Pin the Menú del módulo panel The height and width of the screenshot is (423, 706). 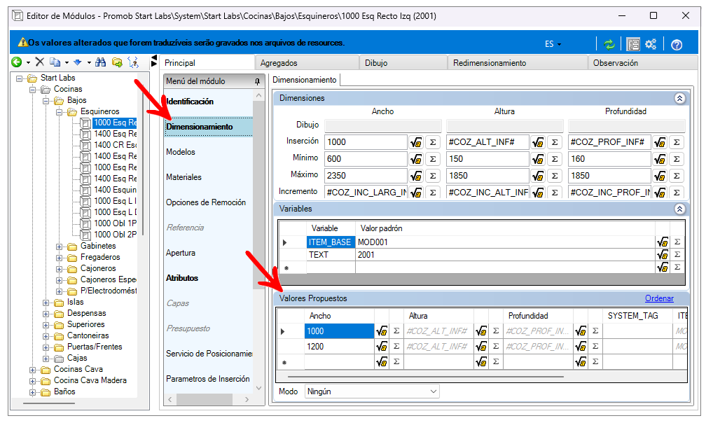[257, 82]
